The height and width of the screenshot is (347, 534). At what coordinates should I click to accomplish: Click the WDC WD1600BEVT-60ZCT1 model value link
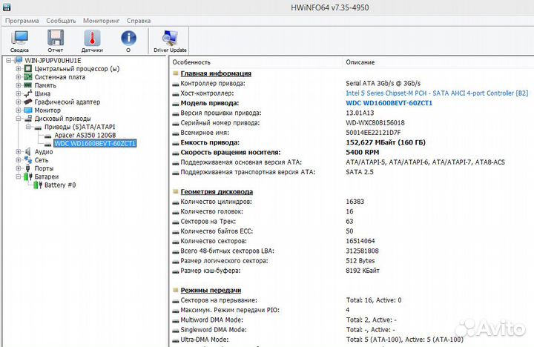click(389, 103)
